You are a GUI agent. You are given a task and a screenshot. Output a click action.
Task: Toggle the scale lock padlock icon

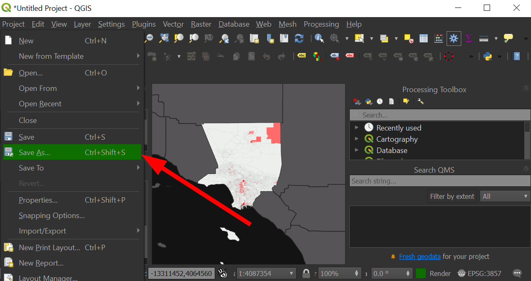(x=306, y=273)
